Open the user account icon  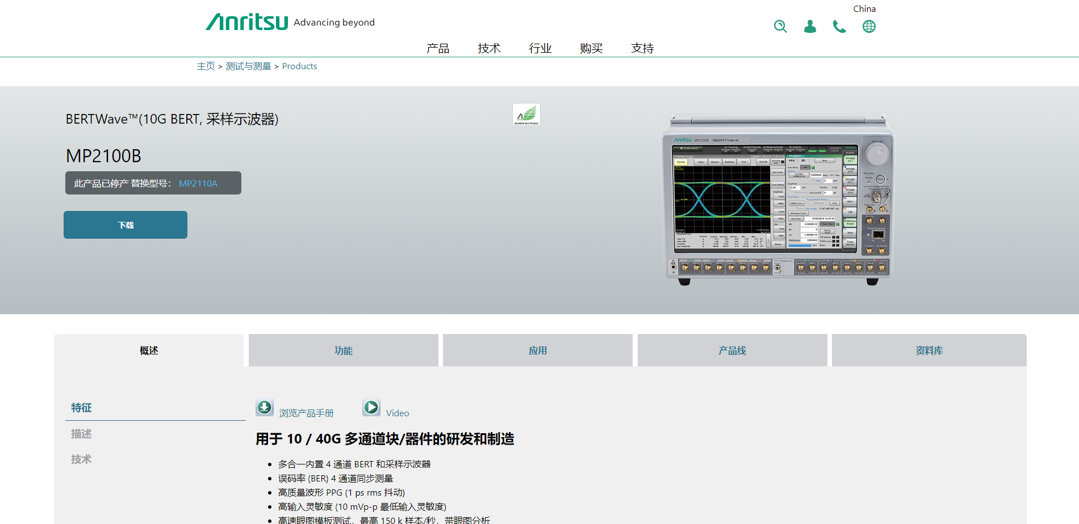tap(810, 27)
